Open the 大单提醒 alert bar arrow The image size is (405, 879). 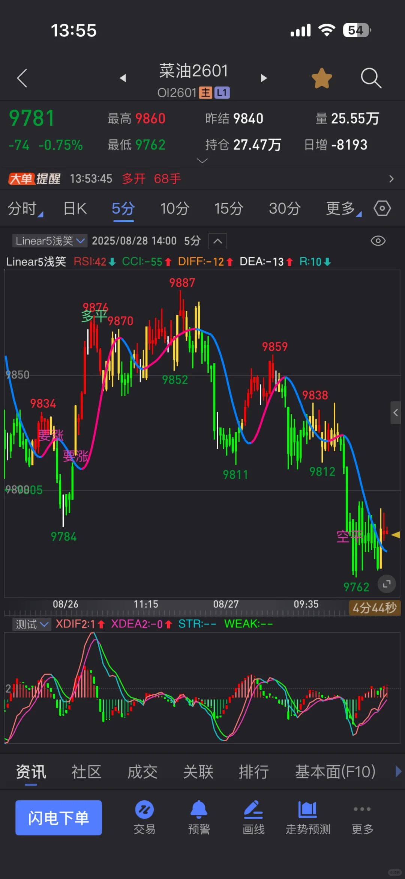391,179
